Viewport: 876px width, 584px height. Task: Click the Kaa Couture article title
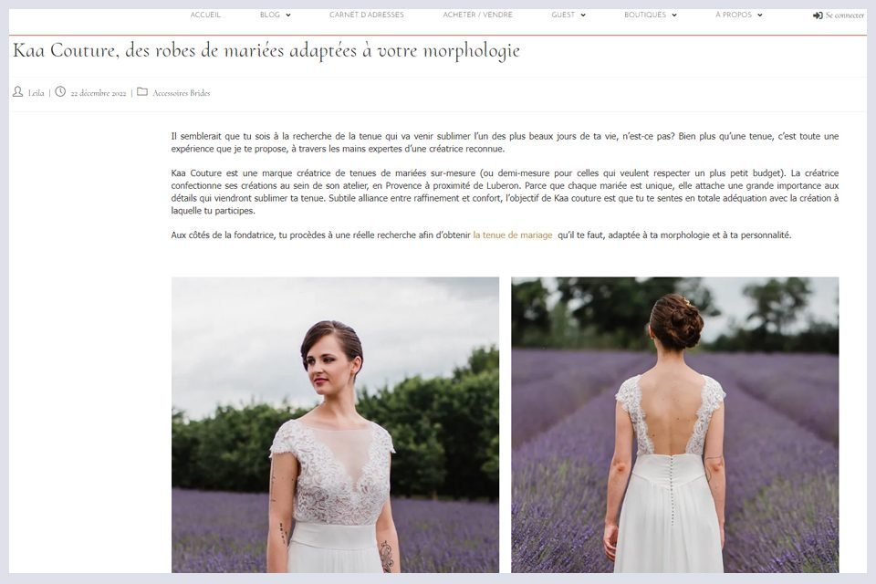[x=265, y=52]
